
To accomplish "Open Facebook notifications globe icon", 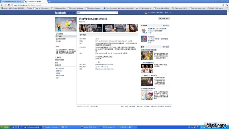I will pos(74,13).
